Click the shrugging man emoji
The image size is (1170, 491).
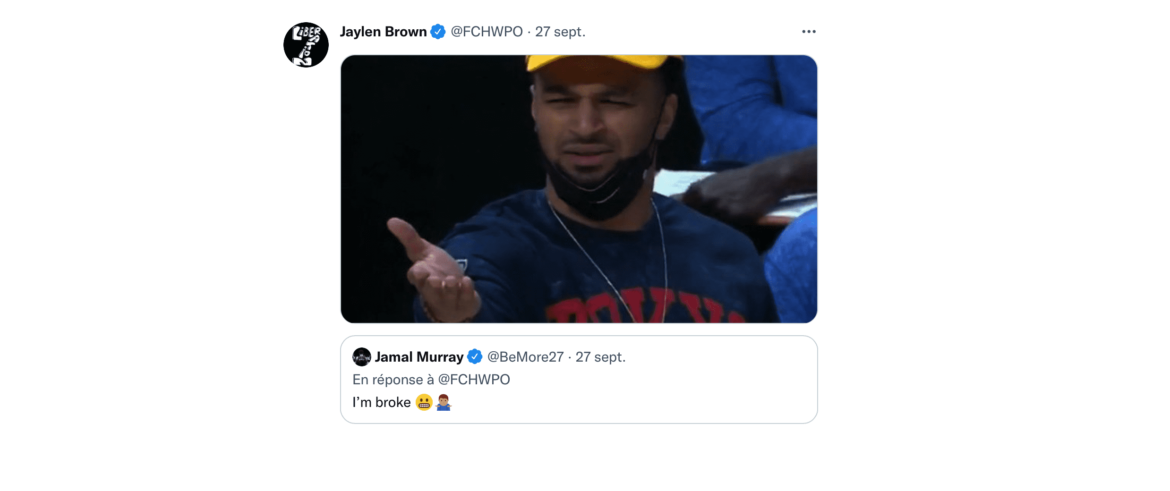click(x=444, y=403)
